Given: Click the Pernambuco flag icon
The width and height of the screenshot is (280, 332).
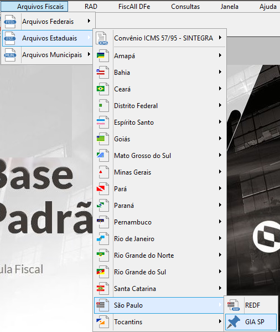Looking at the screenshot, I should click(x=103, y=222).
